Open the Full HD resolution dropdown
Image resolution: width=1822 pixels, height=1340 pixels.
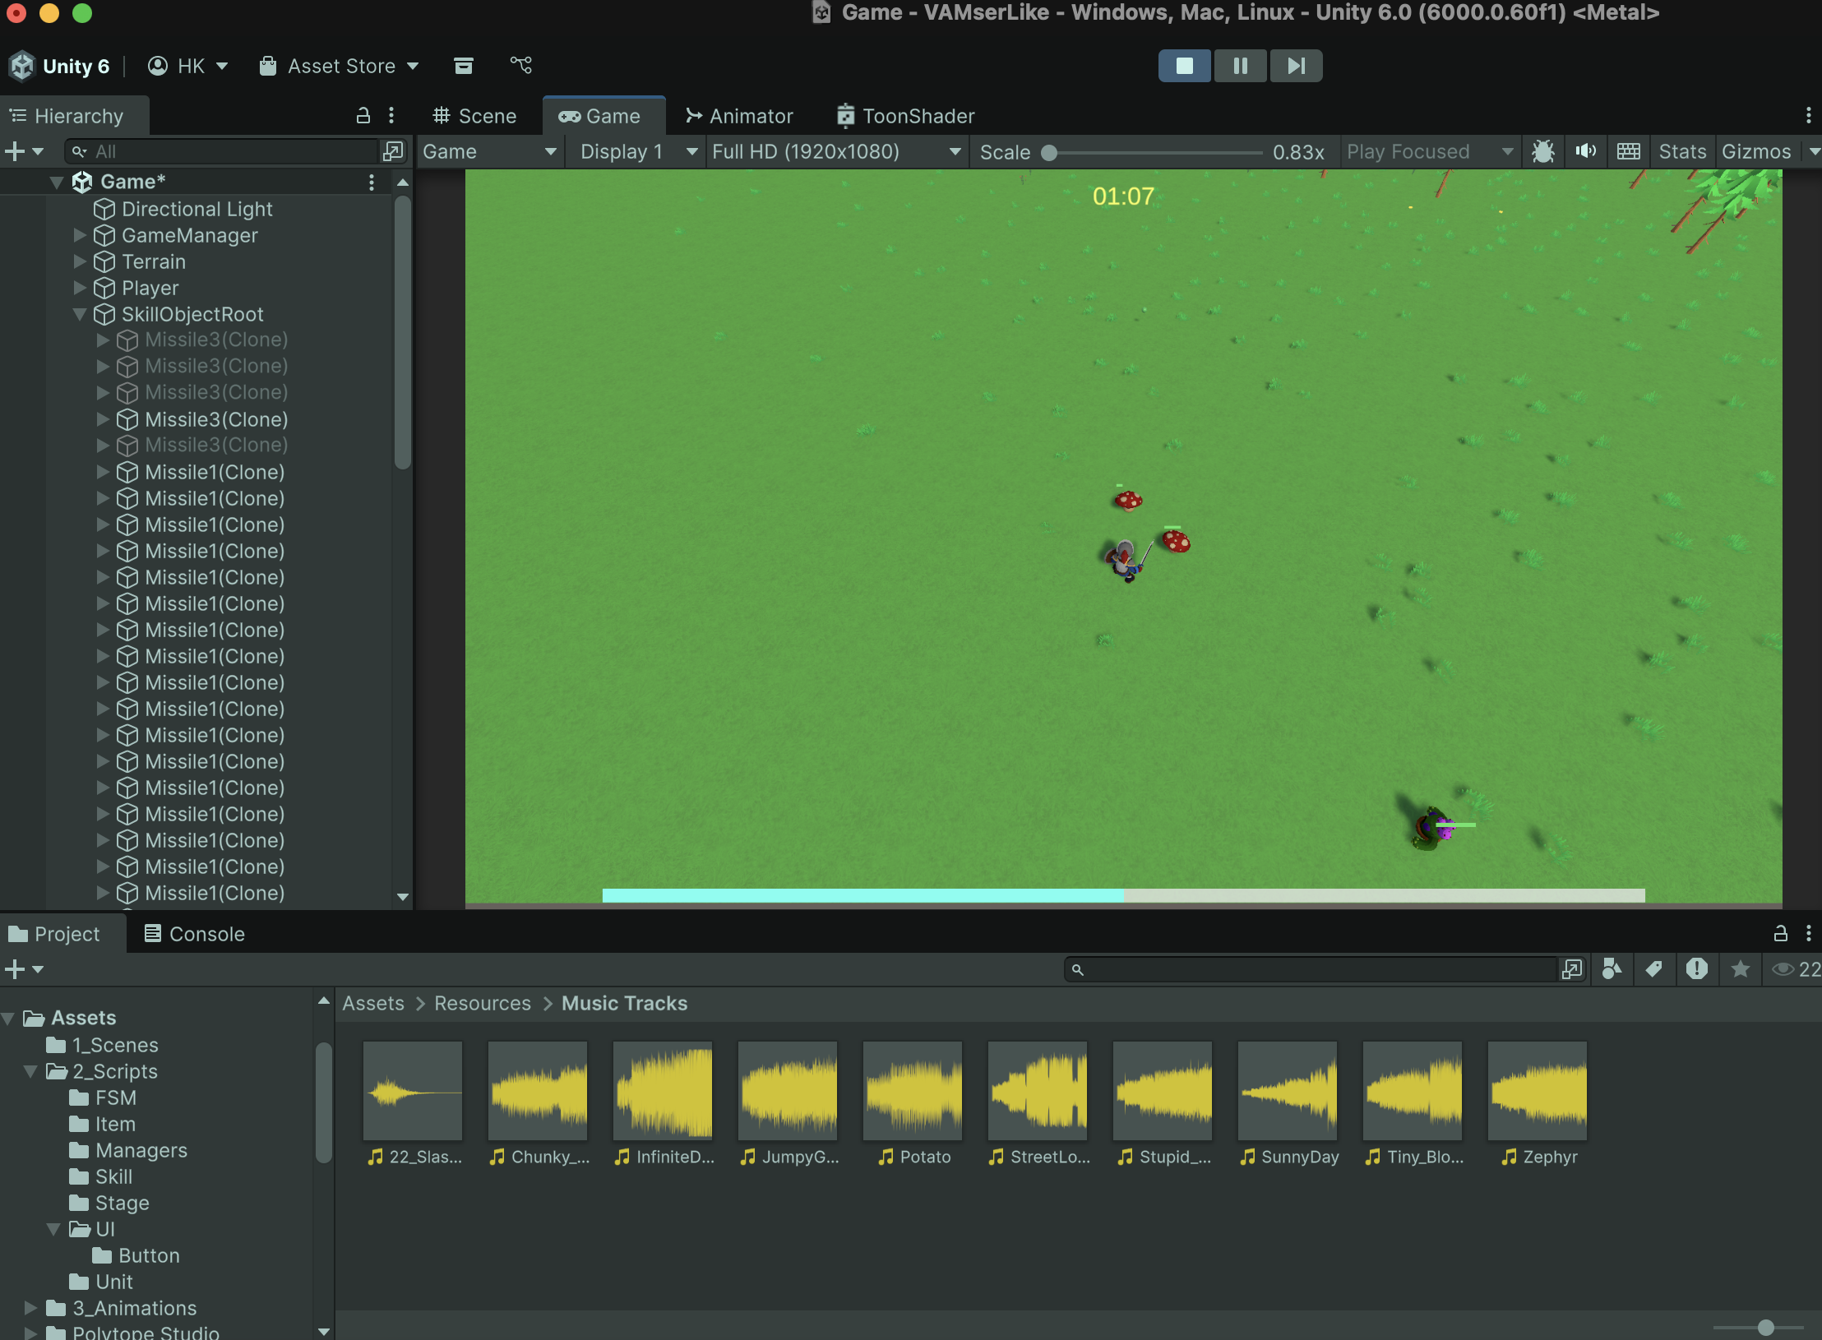(x=836, y=151)
